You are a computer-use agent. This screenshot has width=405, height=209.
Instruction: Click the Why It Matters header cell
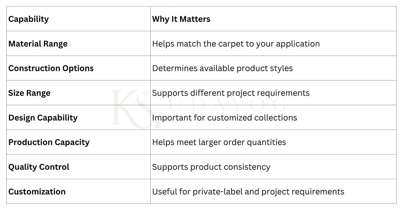tap(273, 19)
